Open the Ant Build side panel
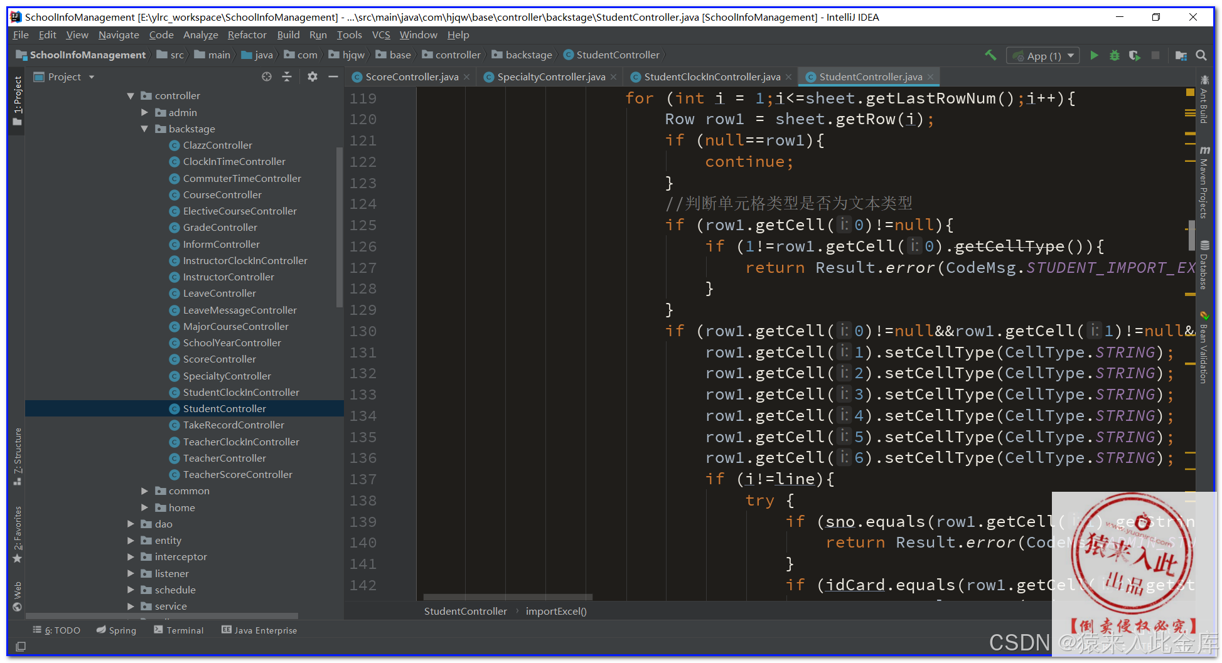The image size is (1222, 663). pos(1204,99)
